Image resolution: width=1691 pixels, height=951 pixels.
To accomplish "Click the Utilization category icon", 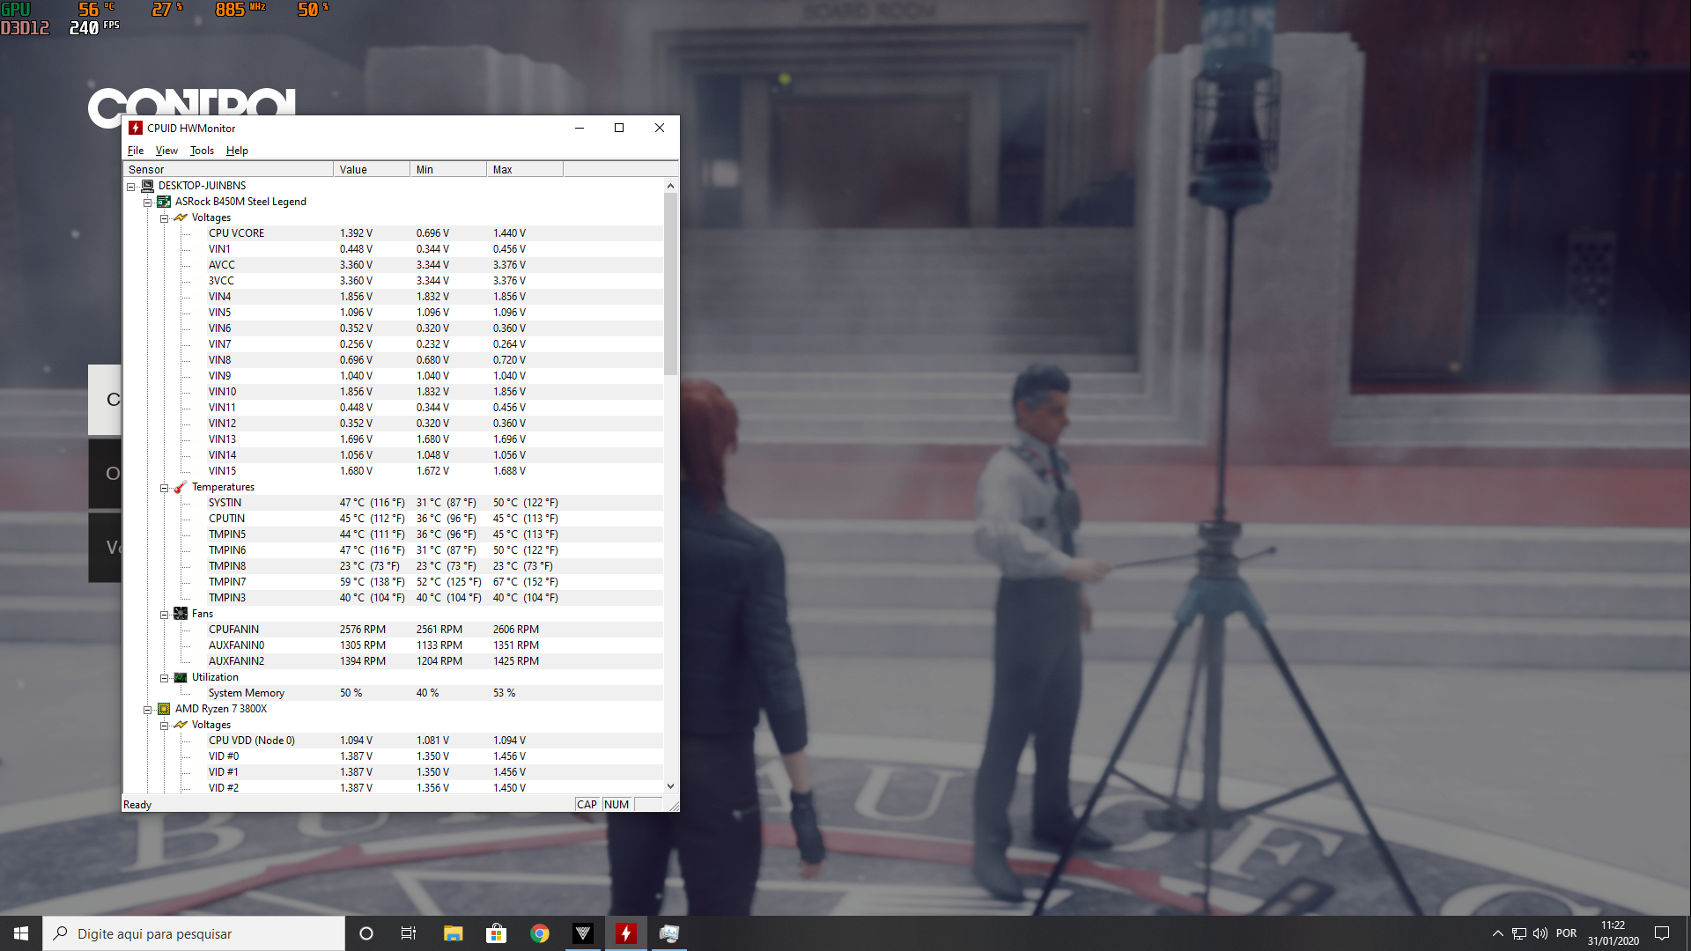I will tap(181, 677).
